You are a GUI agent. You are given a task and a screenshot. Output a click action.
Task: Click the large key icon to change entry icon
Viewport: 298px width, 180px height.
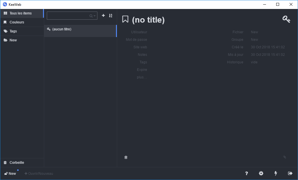pos(286,19)
